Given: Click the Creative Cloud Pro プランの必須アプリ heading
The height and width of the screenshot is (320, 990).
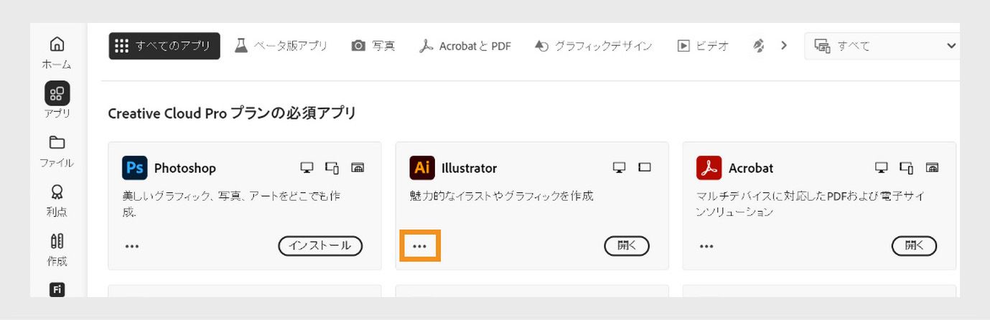Looking at the screenshot, I should click(232, 113).
